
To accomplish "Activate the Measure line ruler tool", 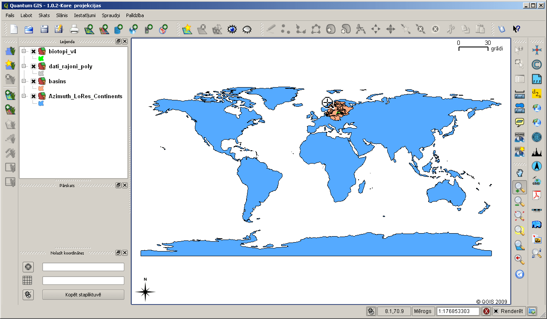I will click(520, 94).
